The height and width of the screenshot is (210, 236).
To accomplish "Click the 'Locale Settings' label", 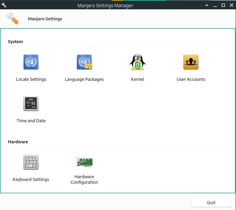I will [31, 79].
